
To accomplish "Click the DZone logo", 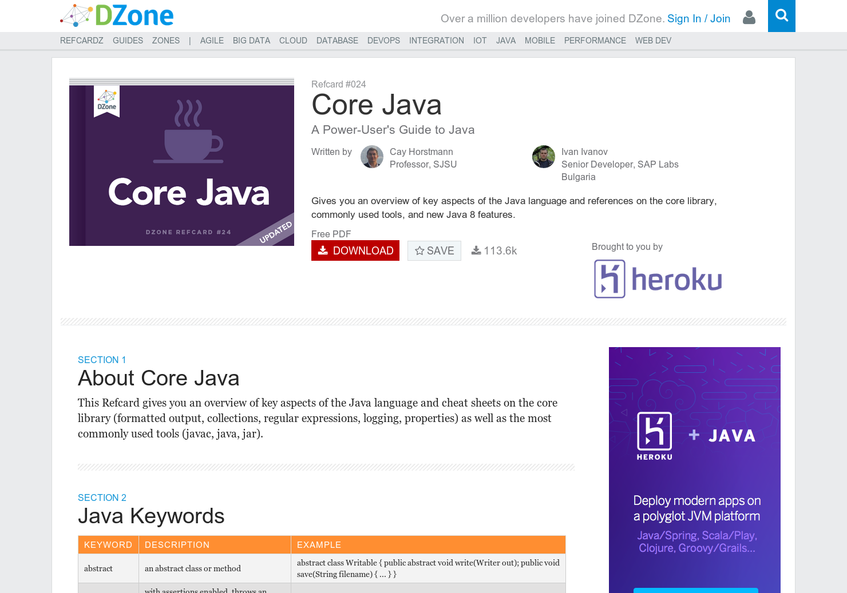I will pyautogui.click(x=117, y=15).
